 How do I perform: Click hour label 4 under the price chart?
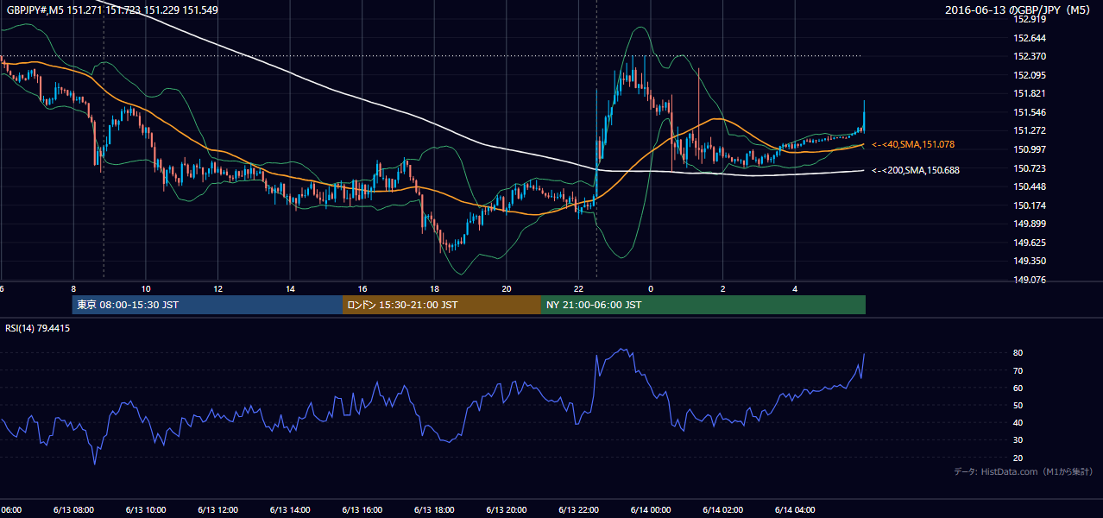pyautogui.click(x=795, y=288)
